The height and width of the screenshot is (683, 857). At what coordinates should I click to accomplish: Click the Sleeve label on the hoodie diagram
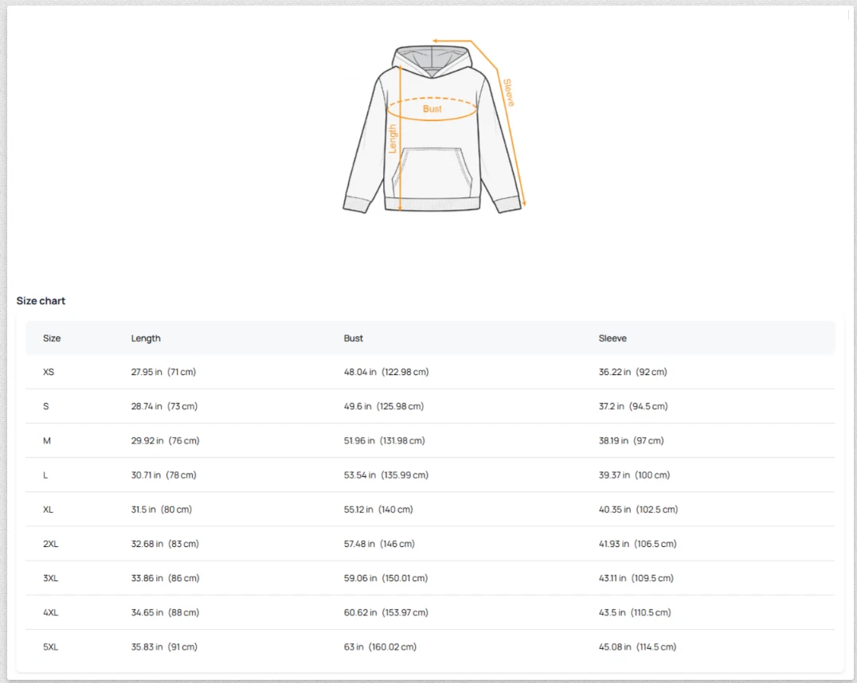click(x=508, y=94)
